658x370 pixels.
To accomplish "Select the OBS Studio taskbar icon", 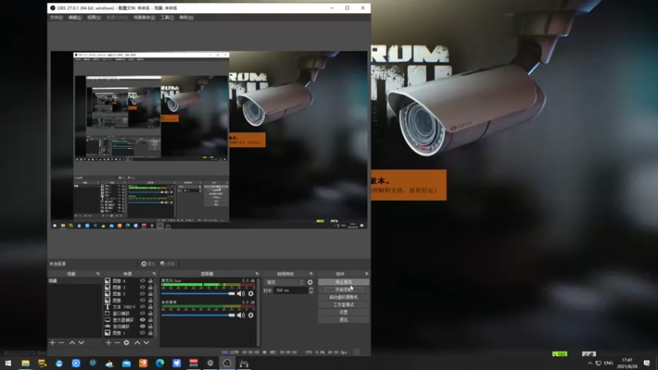I will pos(227,363).
